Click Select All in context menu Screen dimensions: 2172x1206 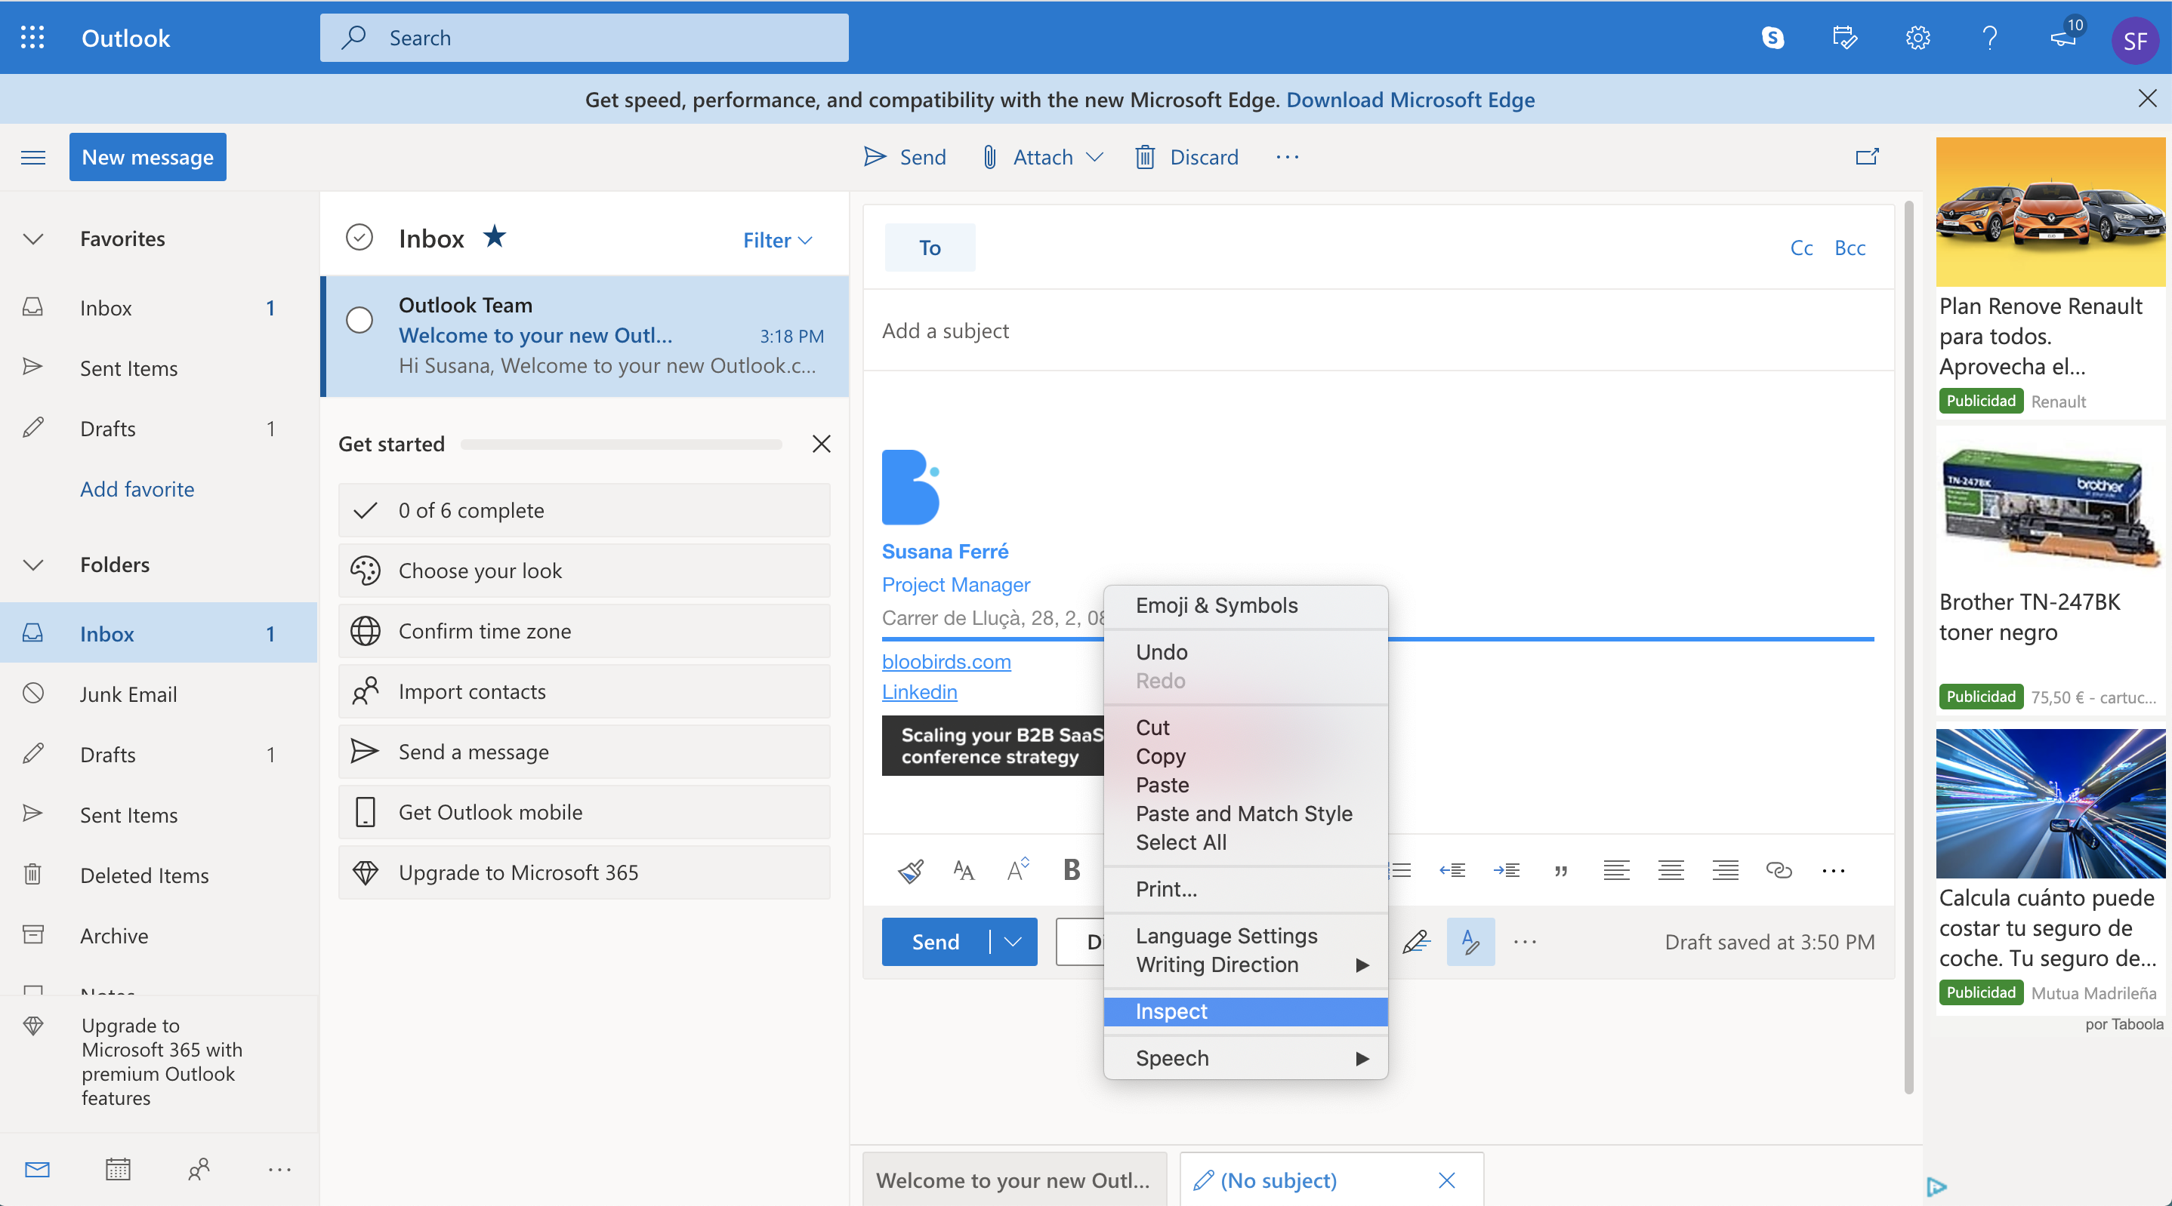1245,842
